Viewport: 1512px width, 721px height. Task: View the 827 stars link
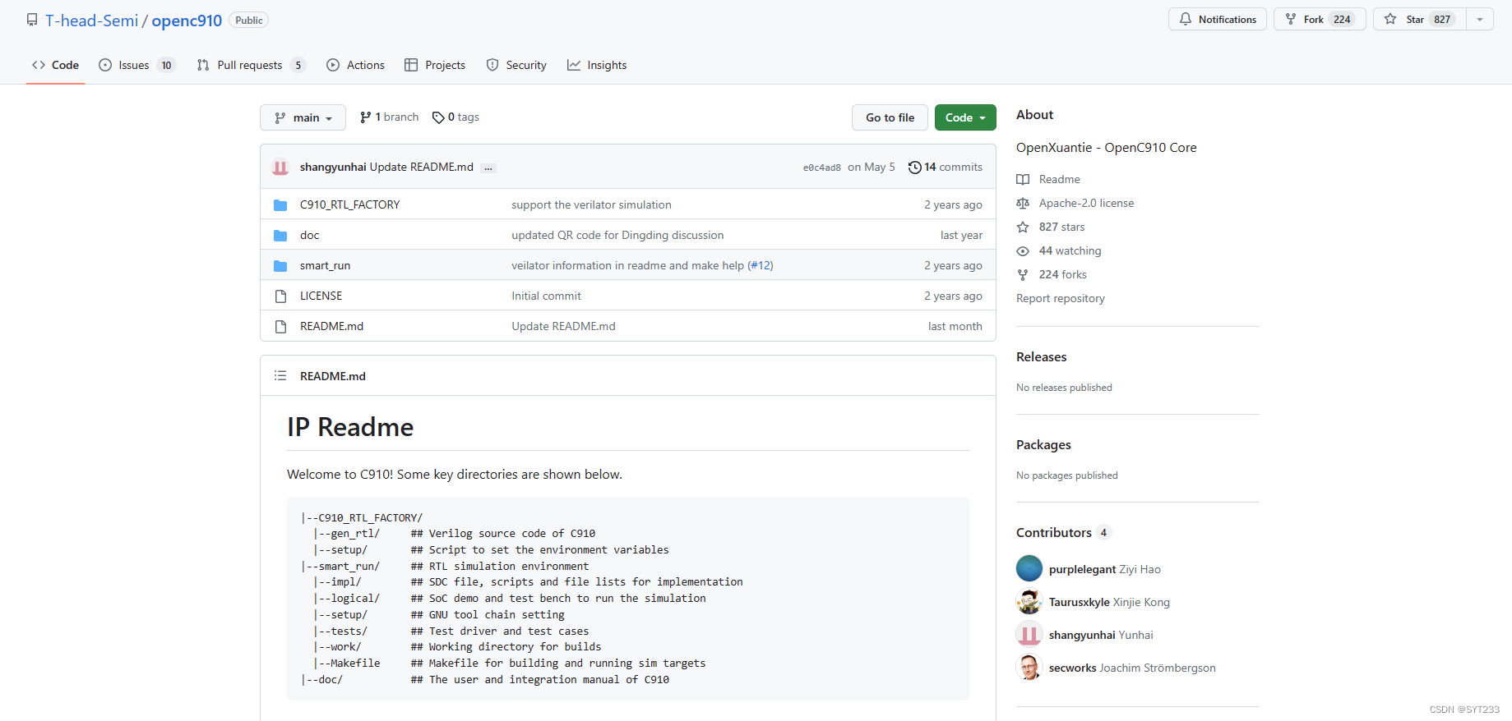pyautogui.click(x=1062, y=227)
